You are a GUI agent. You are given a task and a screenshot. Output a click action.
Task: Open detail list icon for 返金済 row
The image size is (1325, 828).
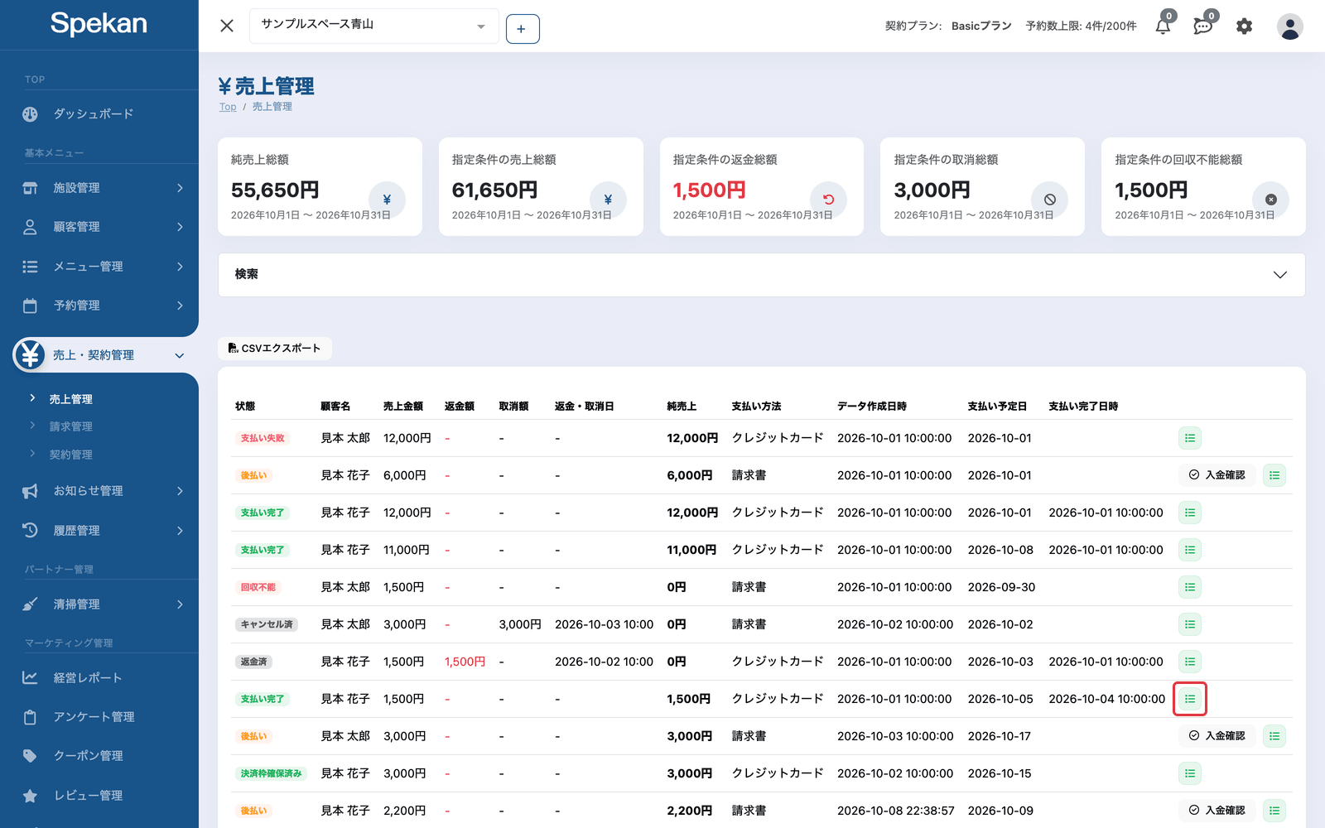pyautogui.click(x=1190, y=662)
